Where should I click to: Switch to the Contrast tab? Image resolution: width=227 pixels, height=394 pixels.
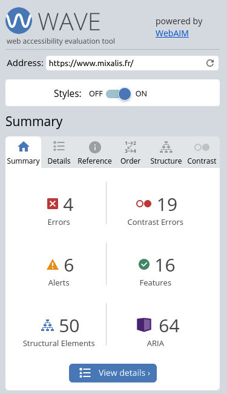coord(202,152)
